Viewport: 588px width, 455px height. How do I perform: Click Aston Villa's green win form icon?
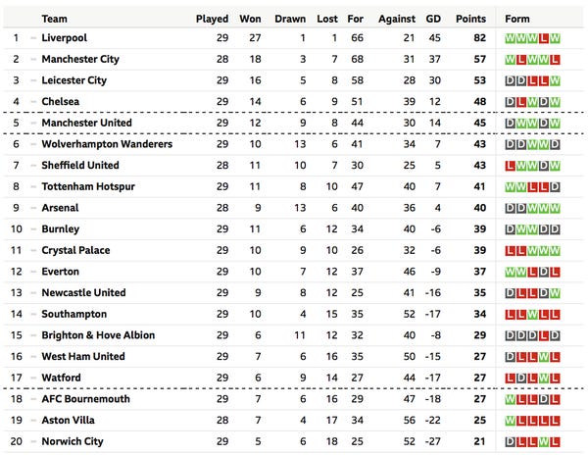(510, 420)
